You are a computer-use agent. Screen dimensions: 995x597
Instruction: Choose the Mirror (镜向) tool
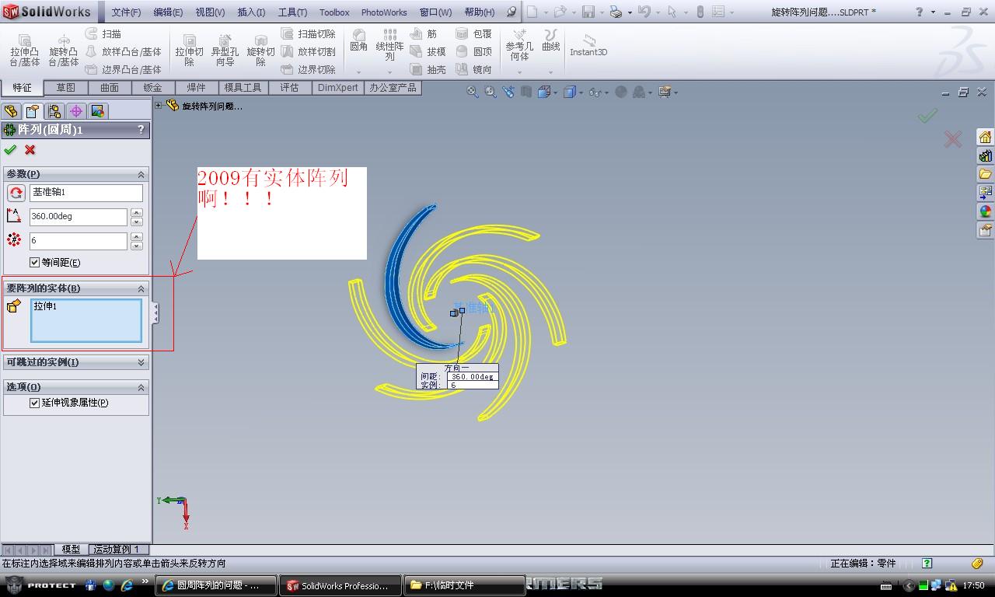[x=473, y=69]
